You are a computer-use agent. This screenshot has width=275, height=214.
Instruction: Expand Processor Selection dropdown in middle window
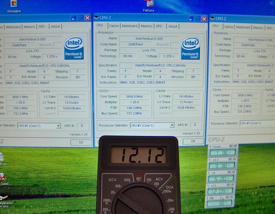[172, 125]
